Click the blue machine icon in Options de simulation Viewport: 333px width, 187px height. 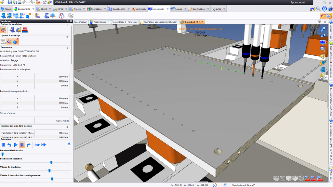pos(12,30)
